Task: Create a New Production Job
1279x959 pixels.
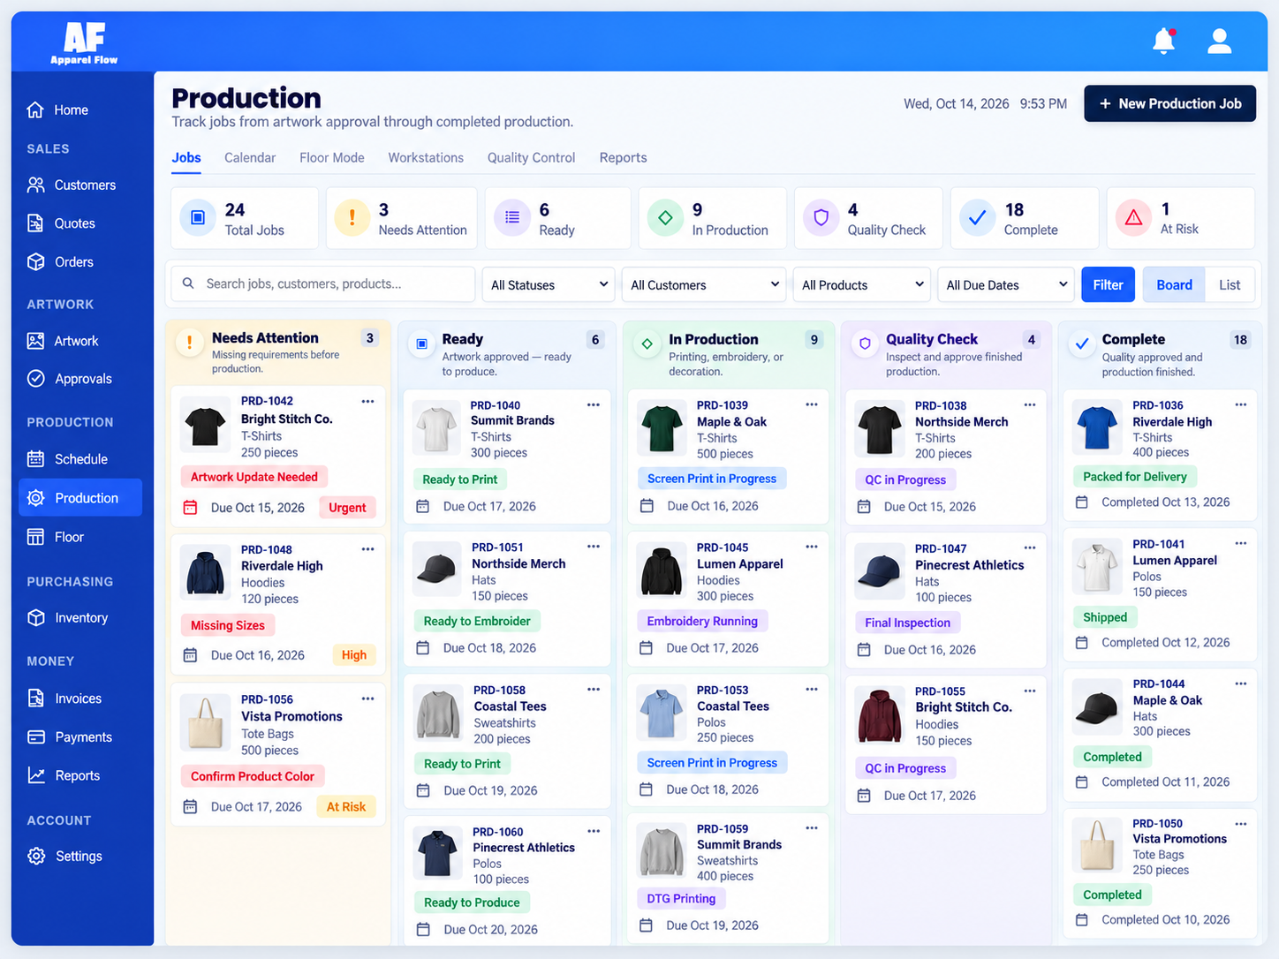Action: (1169, 103)
